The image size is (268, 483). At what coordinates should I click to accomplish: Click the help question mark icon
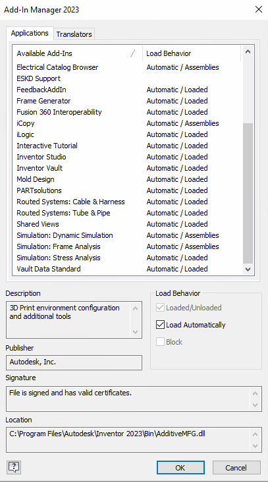[x=14, y=467]
